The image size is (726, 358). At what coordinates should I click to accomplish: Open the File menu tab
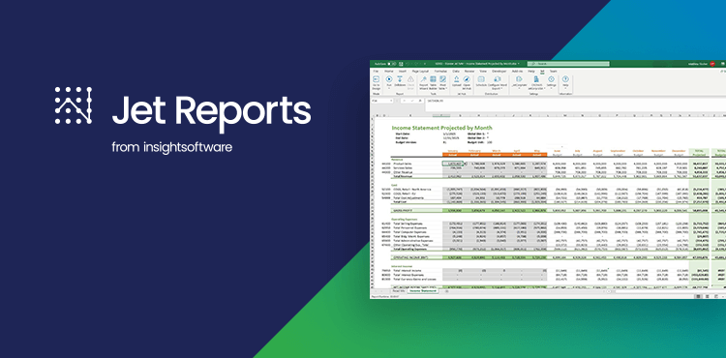[x=376, y=72]
